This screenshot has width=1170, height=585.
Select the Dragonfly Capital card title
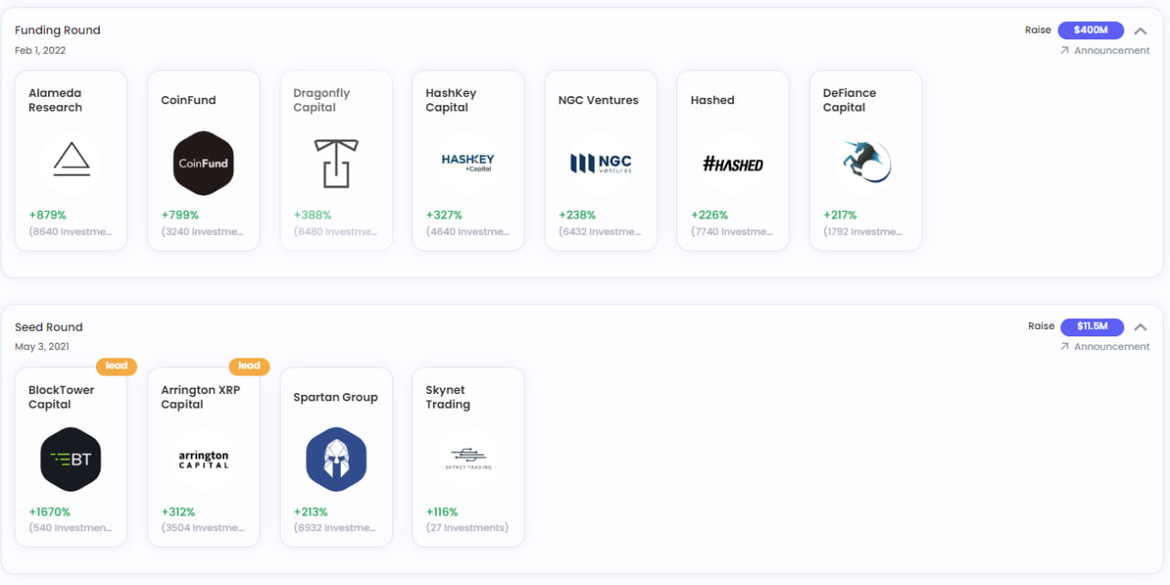tap(322, 101)
